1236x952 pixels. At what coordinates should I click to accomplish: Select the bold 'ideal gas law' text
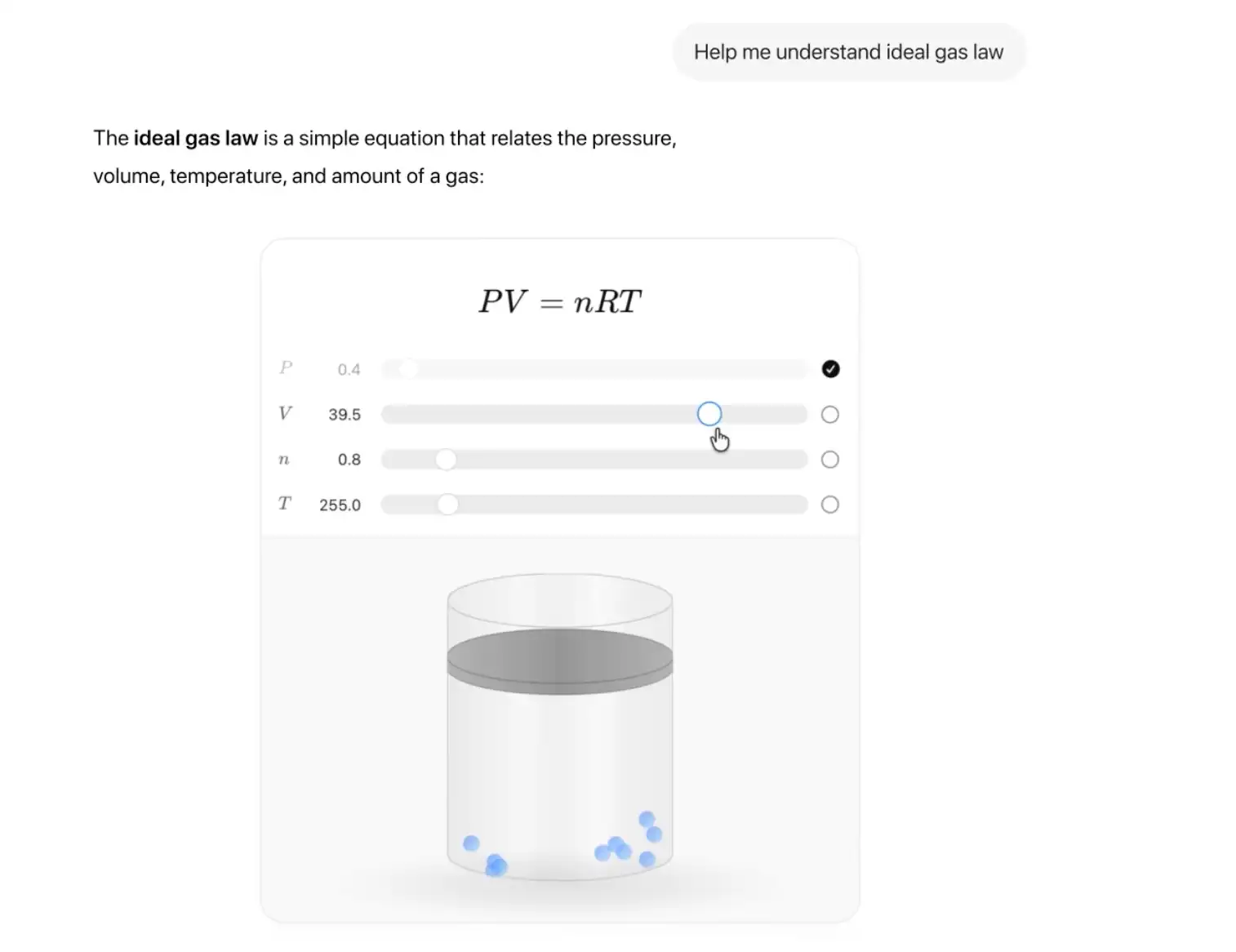tap(195, 138)
